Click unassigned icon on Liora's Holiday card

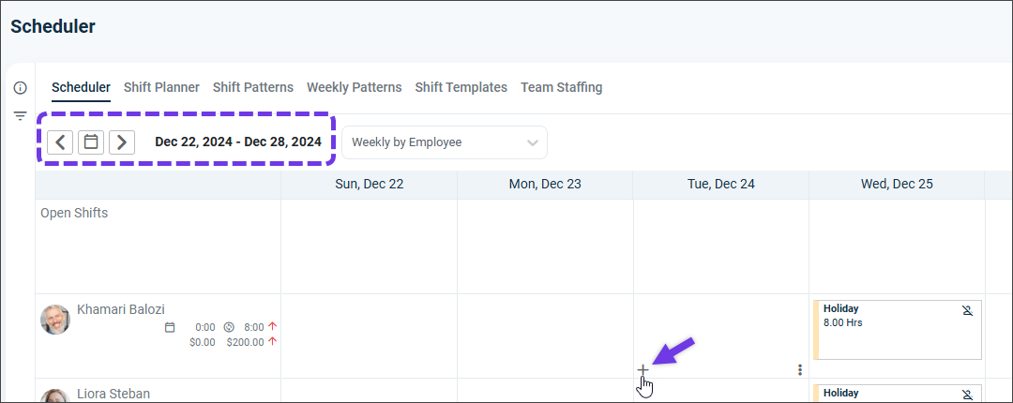click(x=967, y=394)
